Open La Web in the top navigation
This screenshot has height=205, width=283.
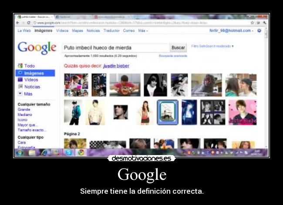pos(24,30)
